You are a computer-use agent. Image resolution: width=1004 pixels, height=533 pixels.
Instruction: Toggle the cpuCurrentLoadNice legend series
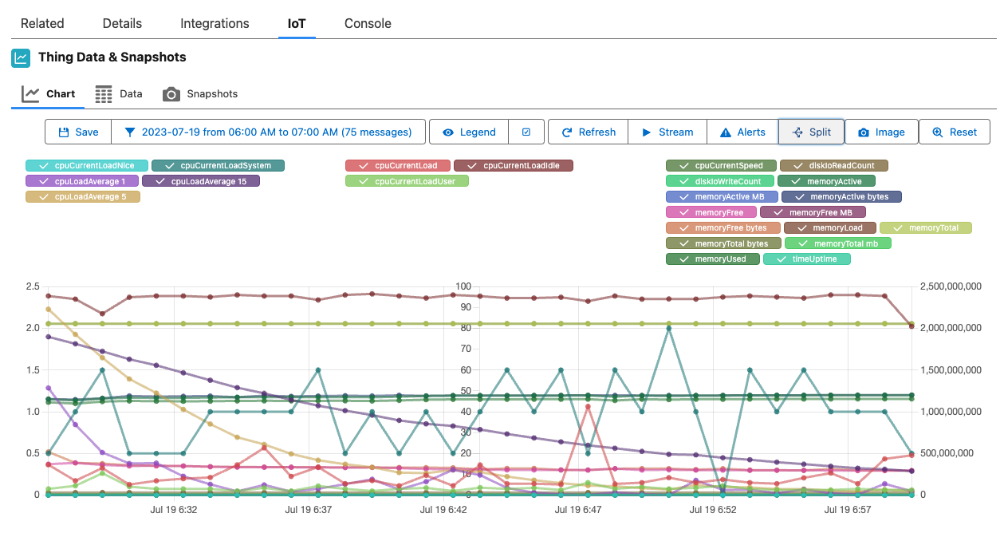[87, 166]
